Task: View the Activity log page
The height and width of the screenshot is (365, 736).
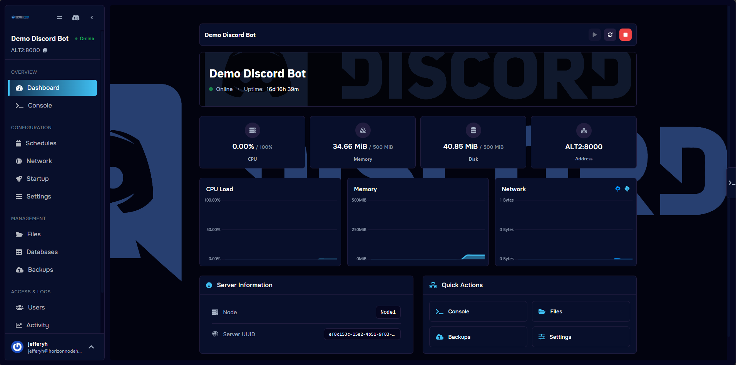Action: 53,325
